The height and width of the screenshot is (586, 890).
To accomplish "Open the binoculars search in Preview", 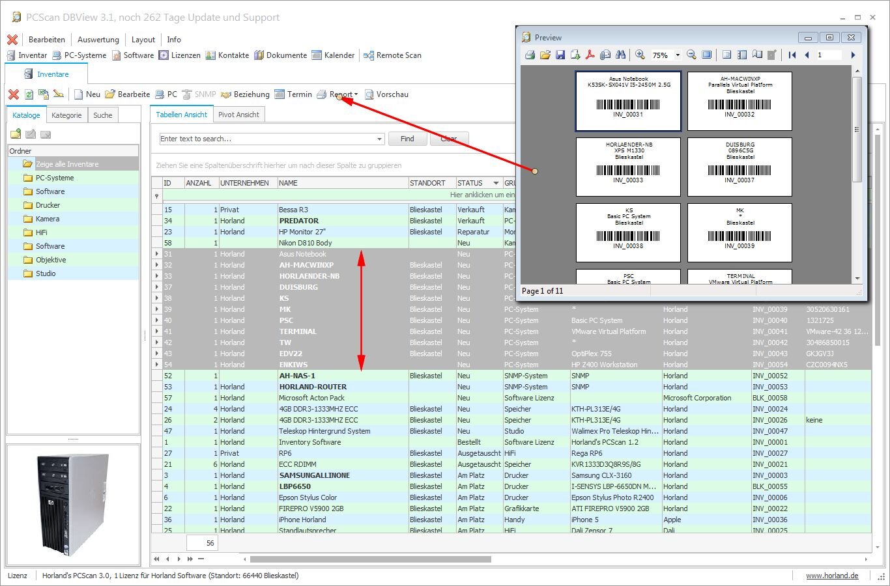I will click(620, 55).
